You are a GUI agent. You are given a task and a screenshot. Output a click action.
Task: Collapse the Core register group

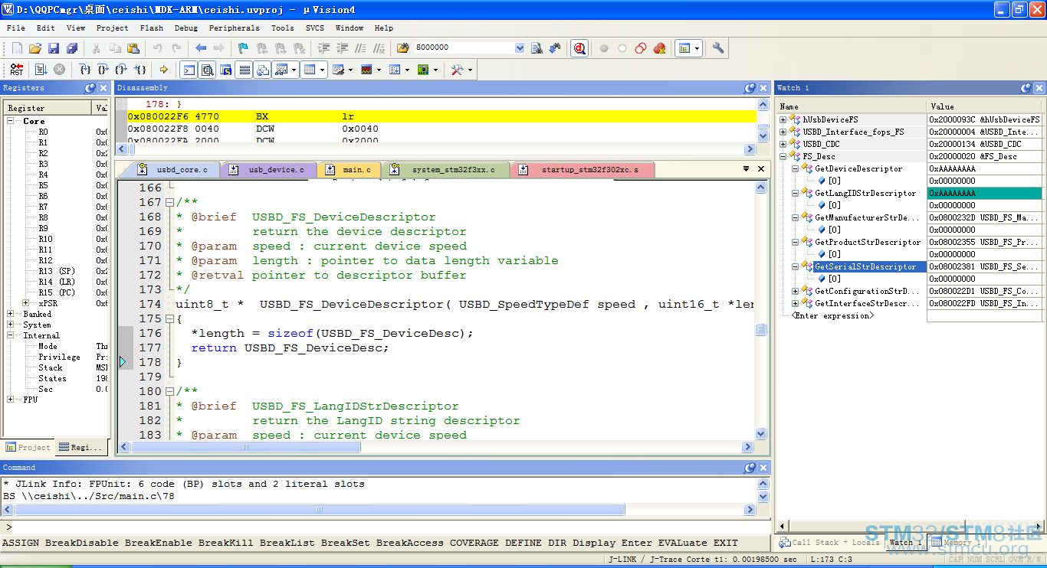click(11, 121)
